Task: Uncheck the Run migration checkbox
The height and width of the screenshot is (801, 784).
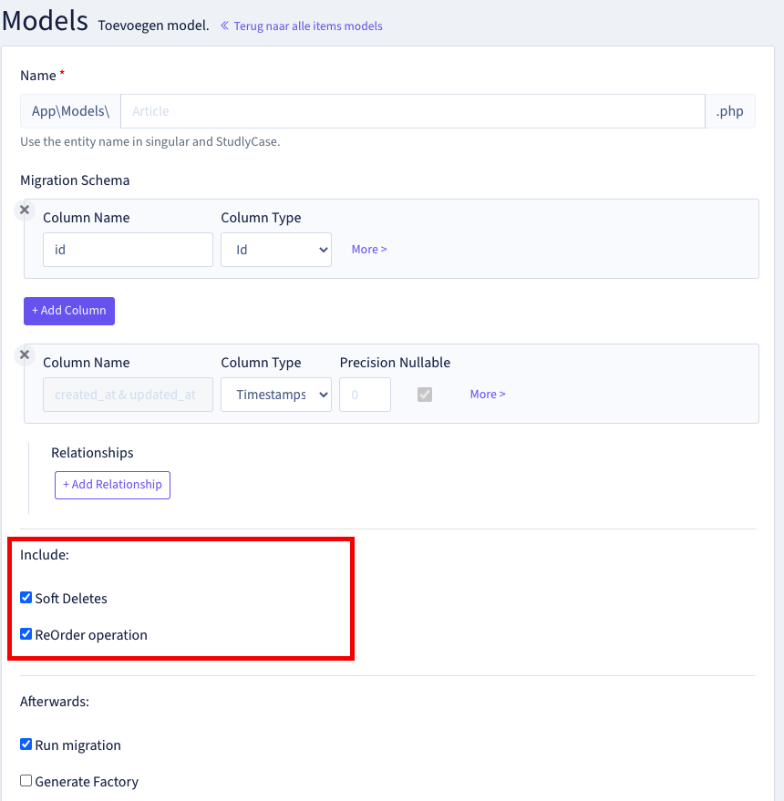Action: click(26, 744)
